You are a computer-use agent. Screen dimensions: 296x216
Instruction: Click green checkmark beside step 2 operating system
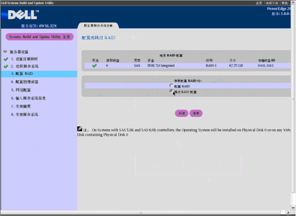6,66
